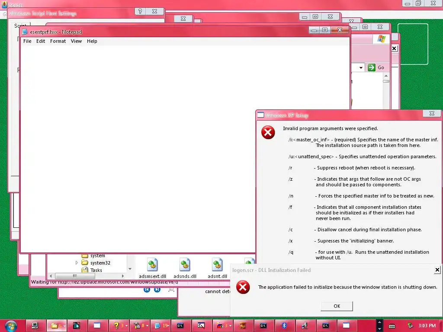The height and width of the screenshot is (332, 443).
Task: Open the Windows Start orb
Action: pos(10,326)
